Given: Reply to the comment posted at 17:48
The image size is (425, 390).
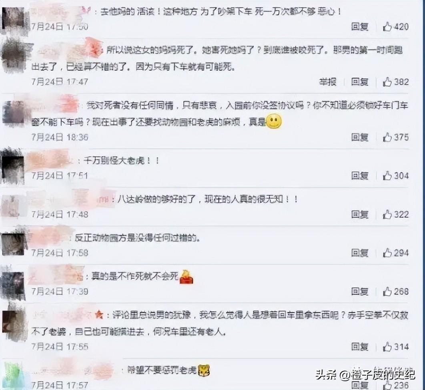Looking at the screenshot, I should (x=360, y=215).
